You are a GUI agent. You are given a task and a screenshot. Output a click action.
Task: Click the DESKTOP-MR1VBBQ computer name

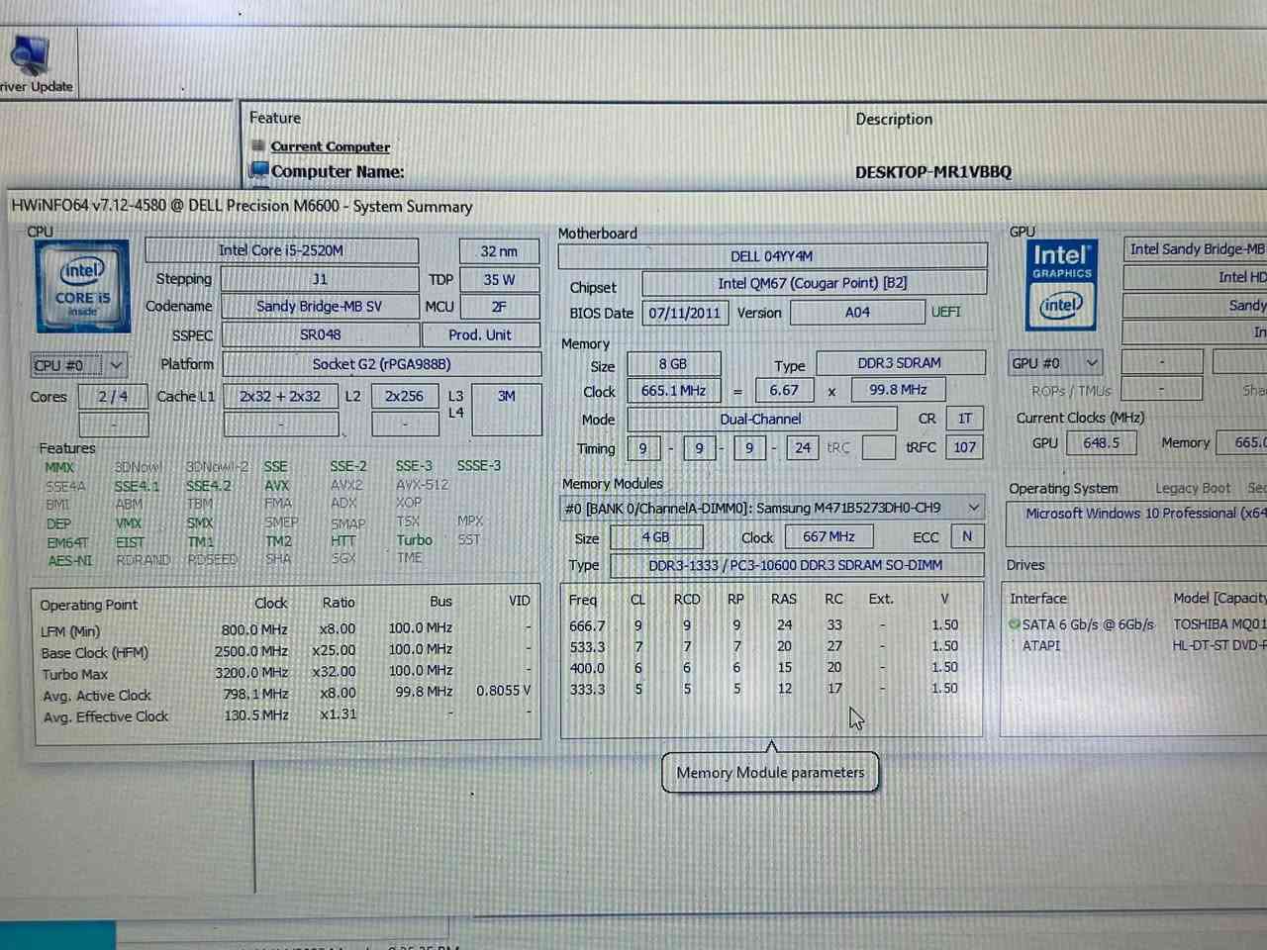click(x=933, y=172)
